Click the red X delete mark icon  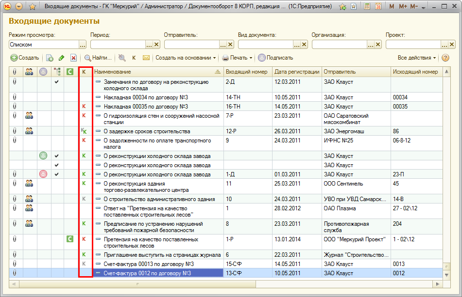pos(73,58)
